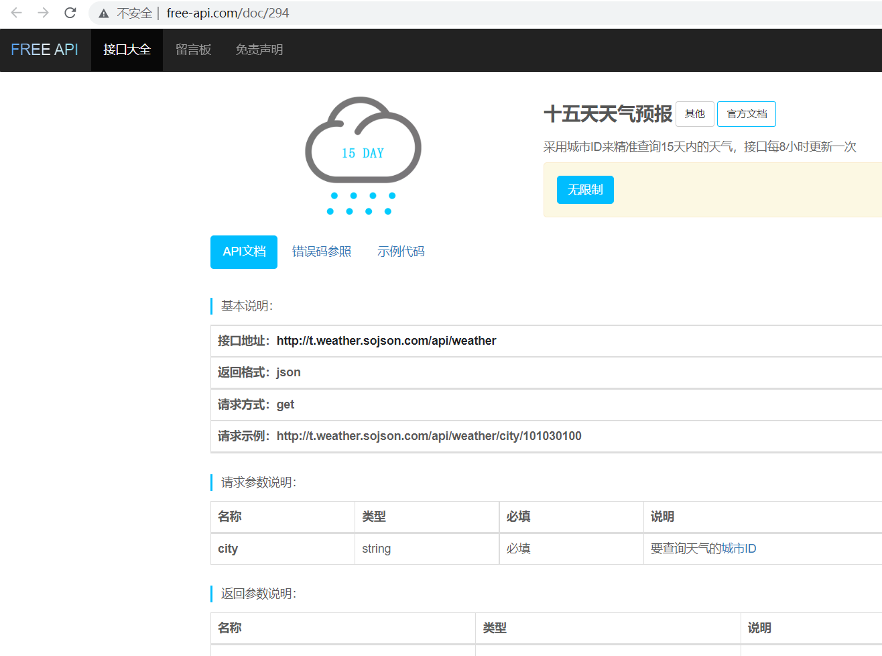Screen dimensions: 882x656
Task: Click the 请求参数说明 section heading
Action: click(259, 482)
